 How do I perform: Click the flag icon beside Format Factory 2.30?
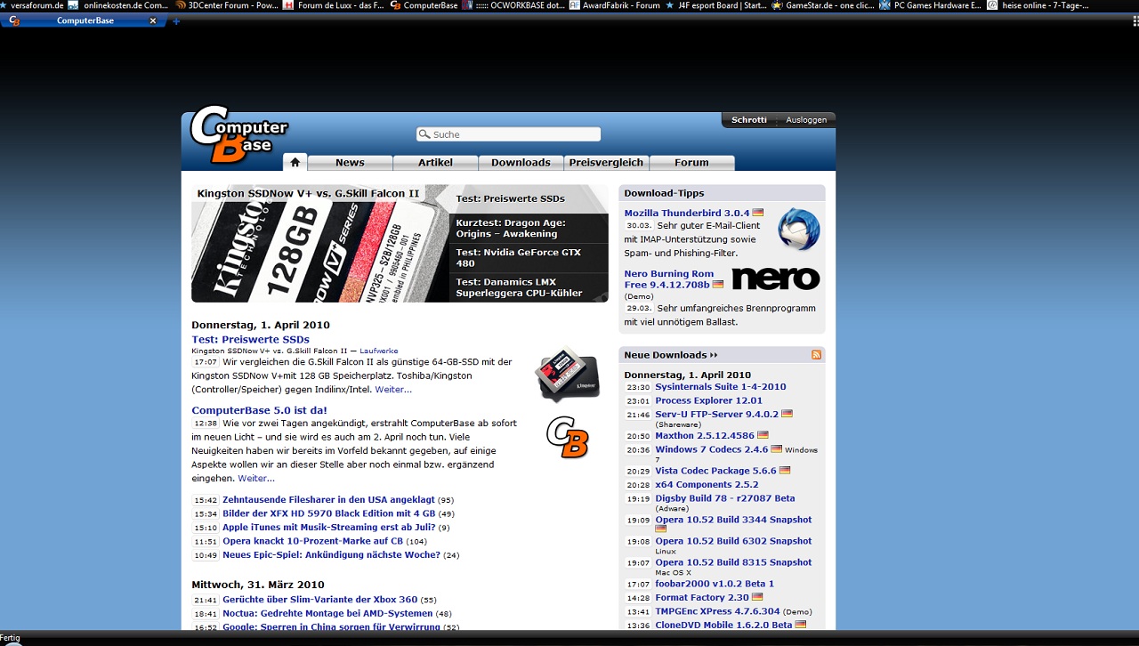[757, 598]
